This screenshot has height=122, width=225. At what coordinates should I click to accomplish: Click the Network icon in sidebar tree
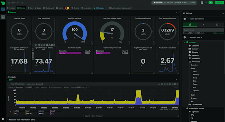point(190,55)
